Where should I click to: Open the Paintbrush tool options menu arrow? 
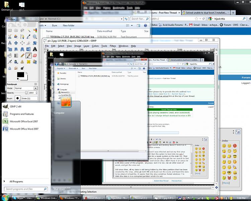[35, 84]
